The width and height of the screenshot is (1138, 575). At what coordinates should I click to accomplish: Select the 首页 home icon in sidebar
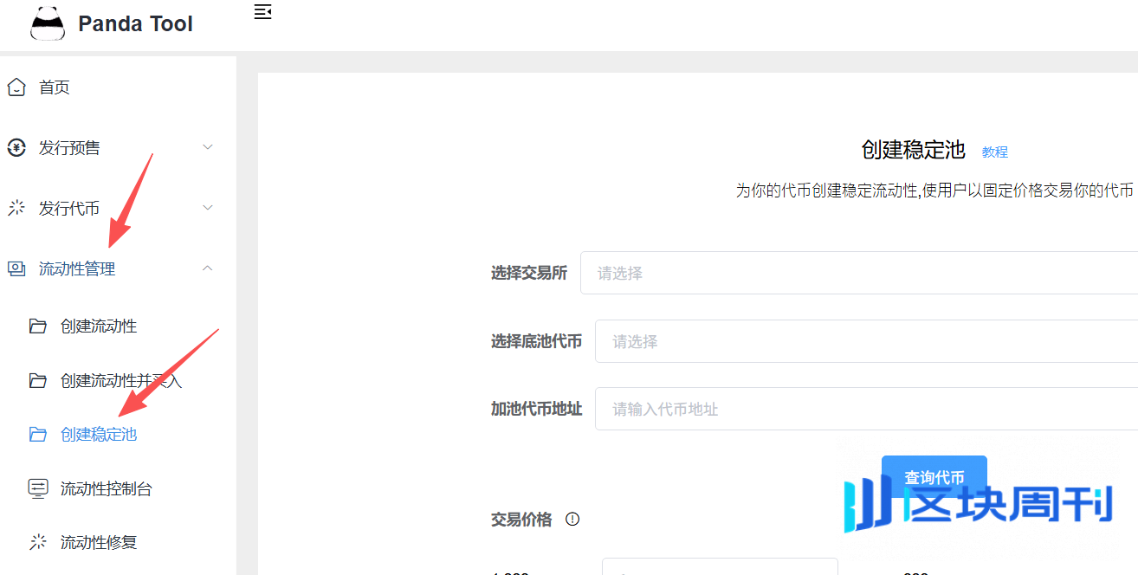16,87
